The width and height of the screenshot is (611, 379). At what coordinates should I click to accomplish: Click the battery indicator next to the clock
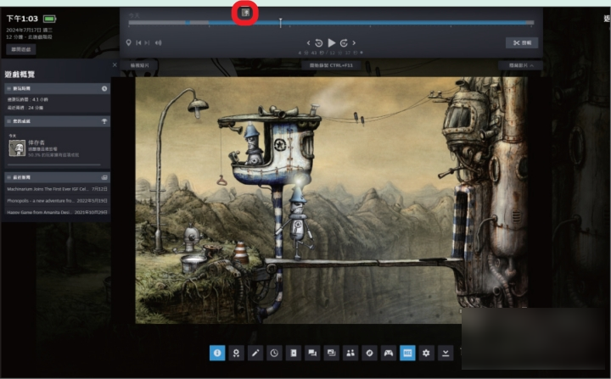[50, 19]
